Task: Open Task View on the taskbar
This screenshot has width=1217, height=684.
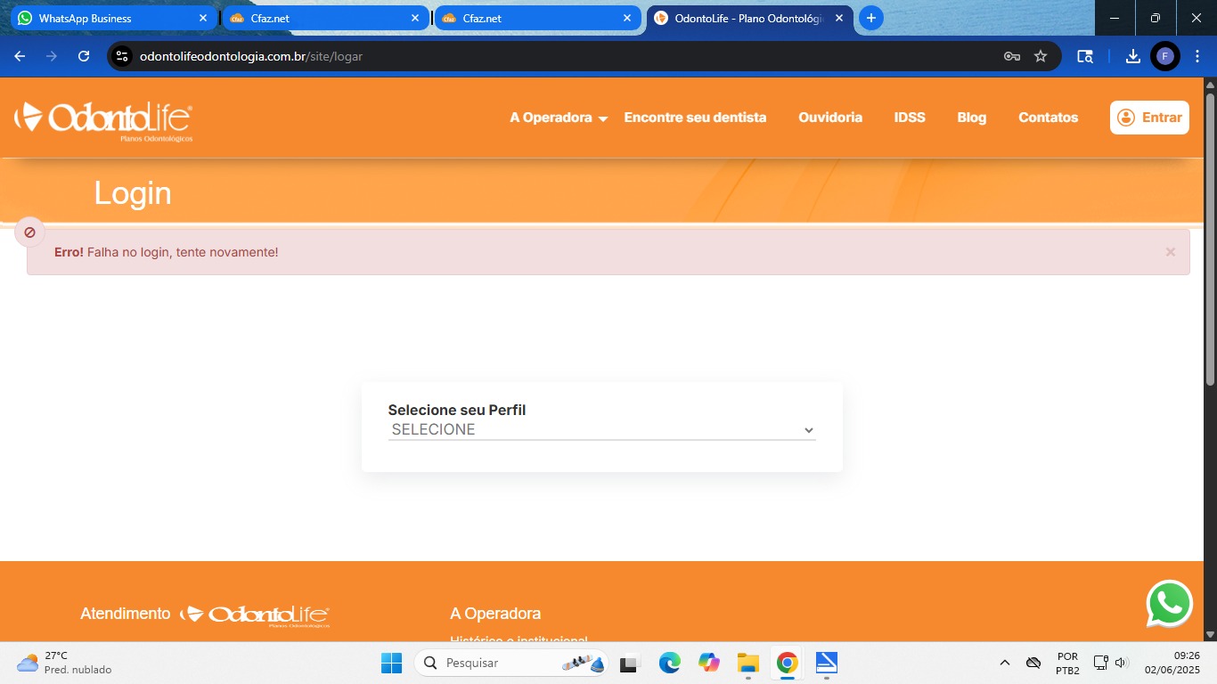Action: click(630, 663)
